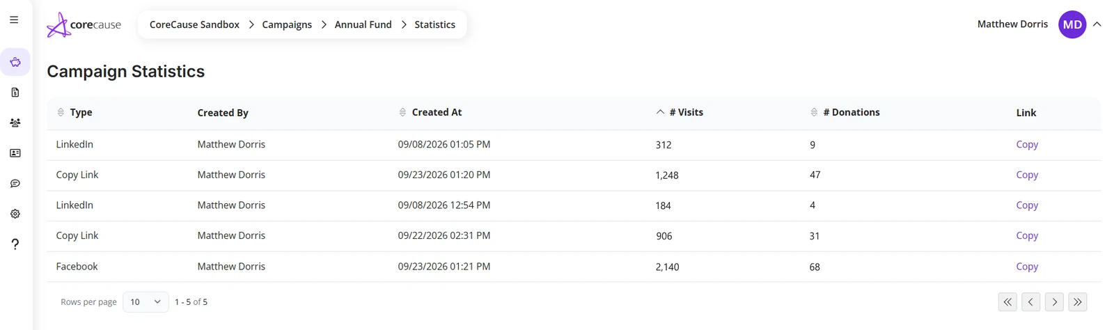Viewport: 1114px width, 330px height.
Task: Open the document invoice sidebar icon
Action: pos(15,92)
